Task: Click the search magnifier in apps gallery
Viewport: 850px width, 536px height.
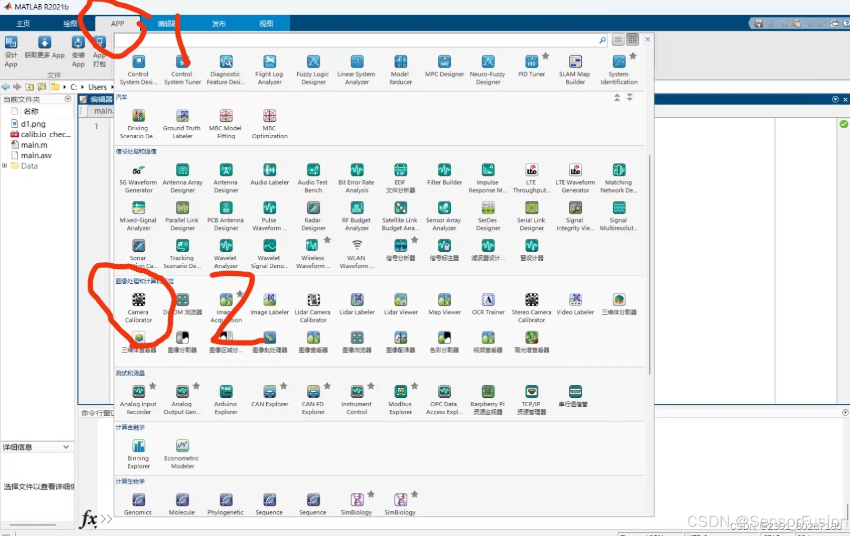Action: [x=603, y=40]
